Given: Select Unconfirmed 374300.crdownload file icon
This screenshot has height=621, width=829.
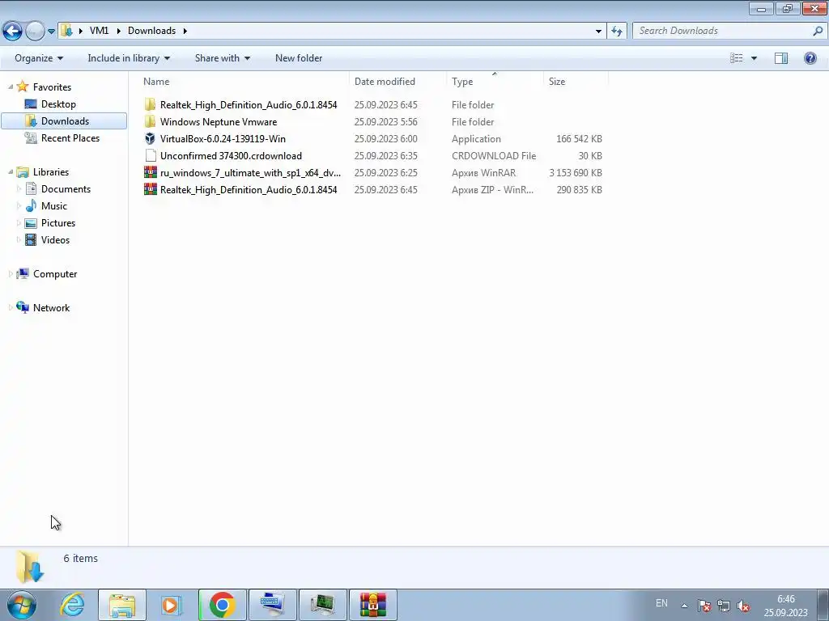Looking at the screenshot, I should coord(150,155).
